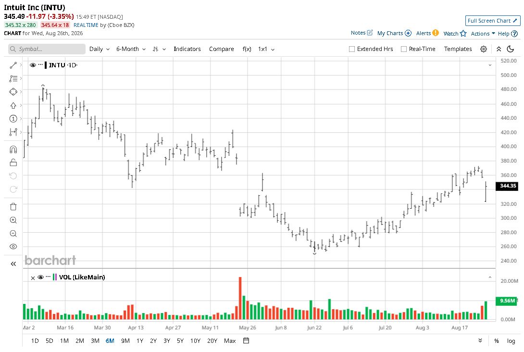
Task: Open more options for INTU series
Action: pos(40,64)
